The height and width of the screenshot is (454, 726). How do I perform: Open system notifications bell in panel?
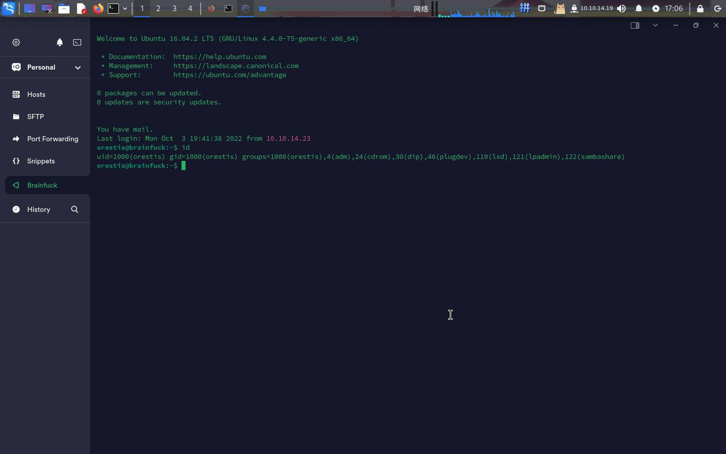[x=639, y=9]
